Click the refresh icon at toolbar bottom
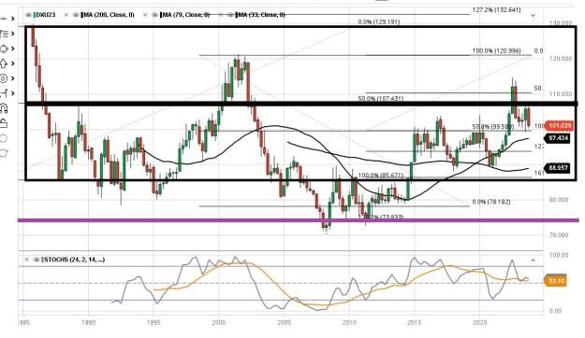 (x=4, y=153)
